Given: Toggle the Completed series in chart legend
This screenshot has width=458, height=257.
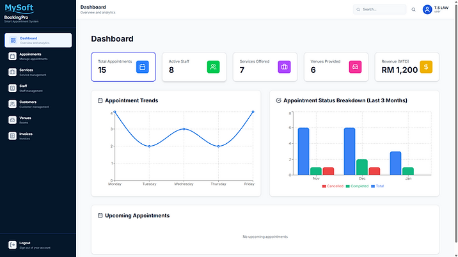Looking at the screenshot, I should (x=357, y=186).
